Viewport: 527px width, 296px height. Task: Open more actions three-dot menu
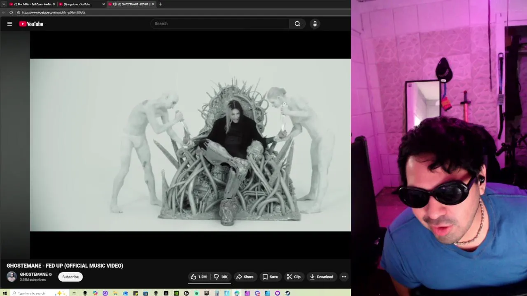point(344,277)
